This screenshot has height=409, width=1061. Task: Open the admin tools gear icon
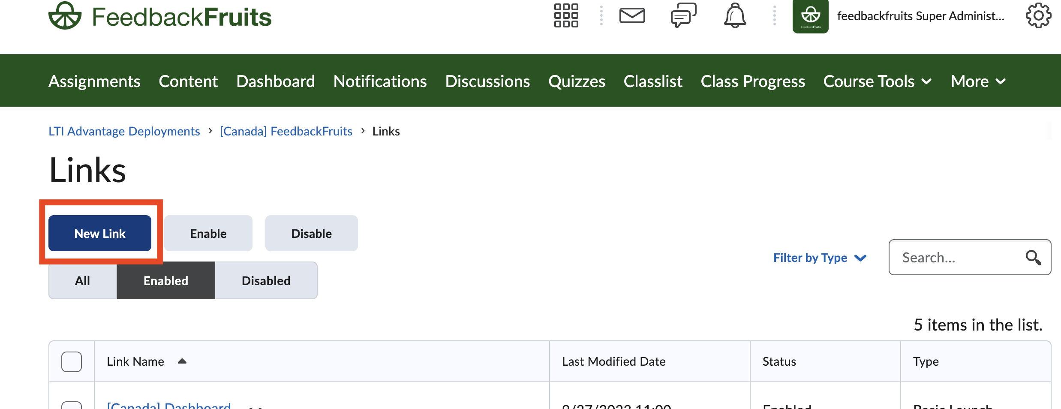(1038, 16)
